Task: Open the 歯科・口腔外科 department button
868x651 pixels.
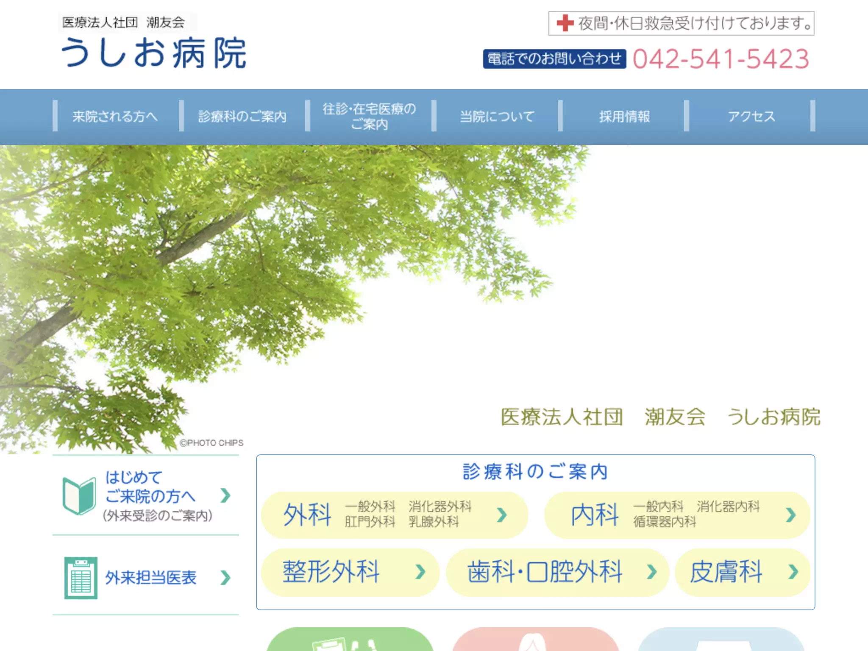Action: [557, 572]
